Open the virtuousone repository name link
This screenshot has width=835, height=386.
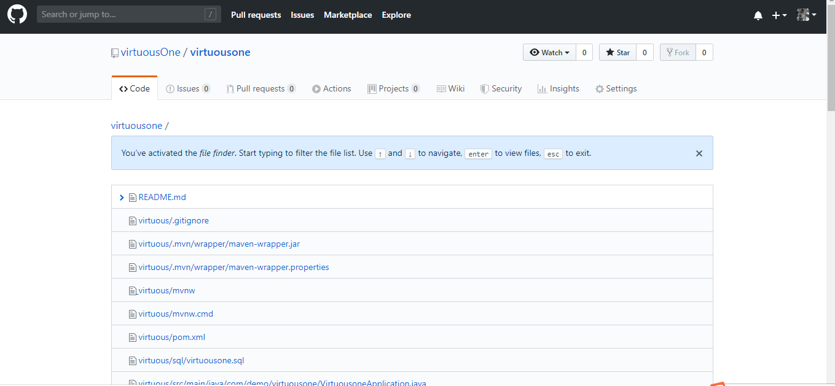220,52
